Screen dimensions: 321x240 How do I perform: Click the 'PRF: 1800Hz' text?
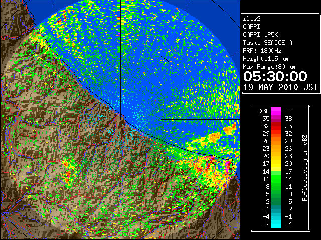tap(262, 51)
